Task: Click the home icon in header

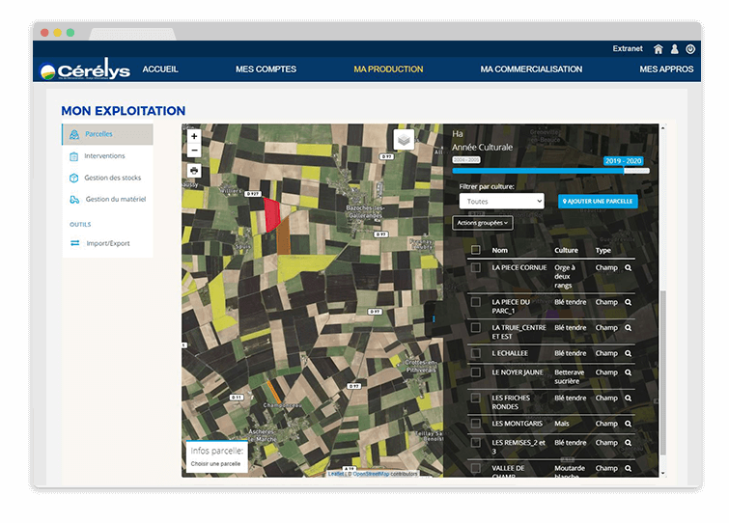Action: click(x=659, y=49)
